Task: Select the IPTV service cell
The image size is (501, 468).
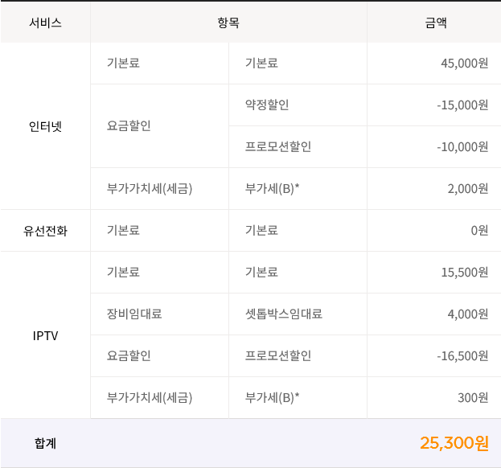Action: [45, 335]
